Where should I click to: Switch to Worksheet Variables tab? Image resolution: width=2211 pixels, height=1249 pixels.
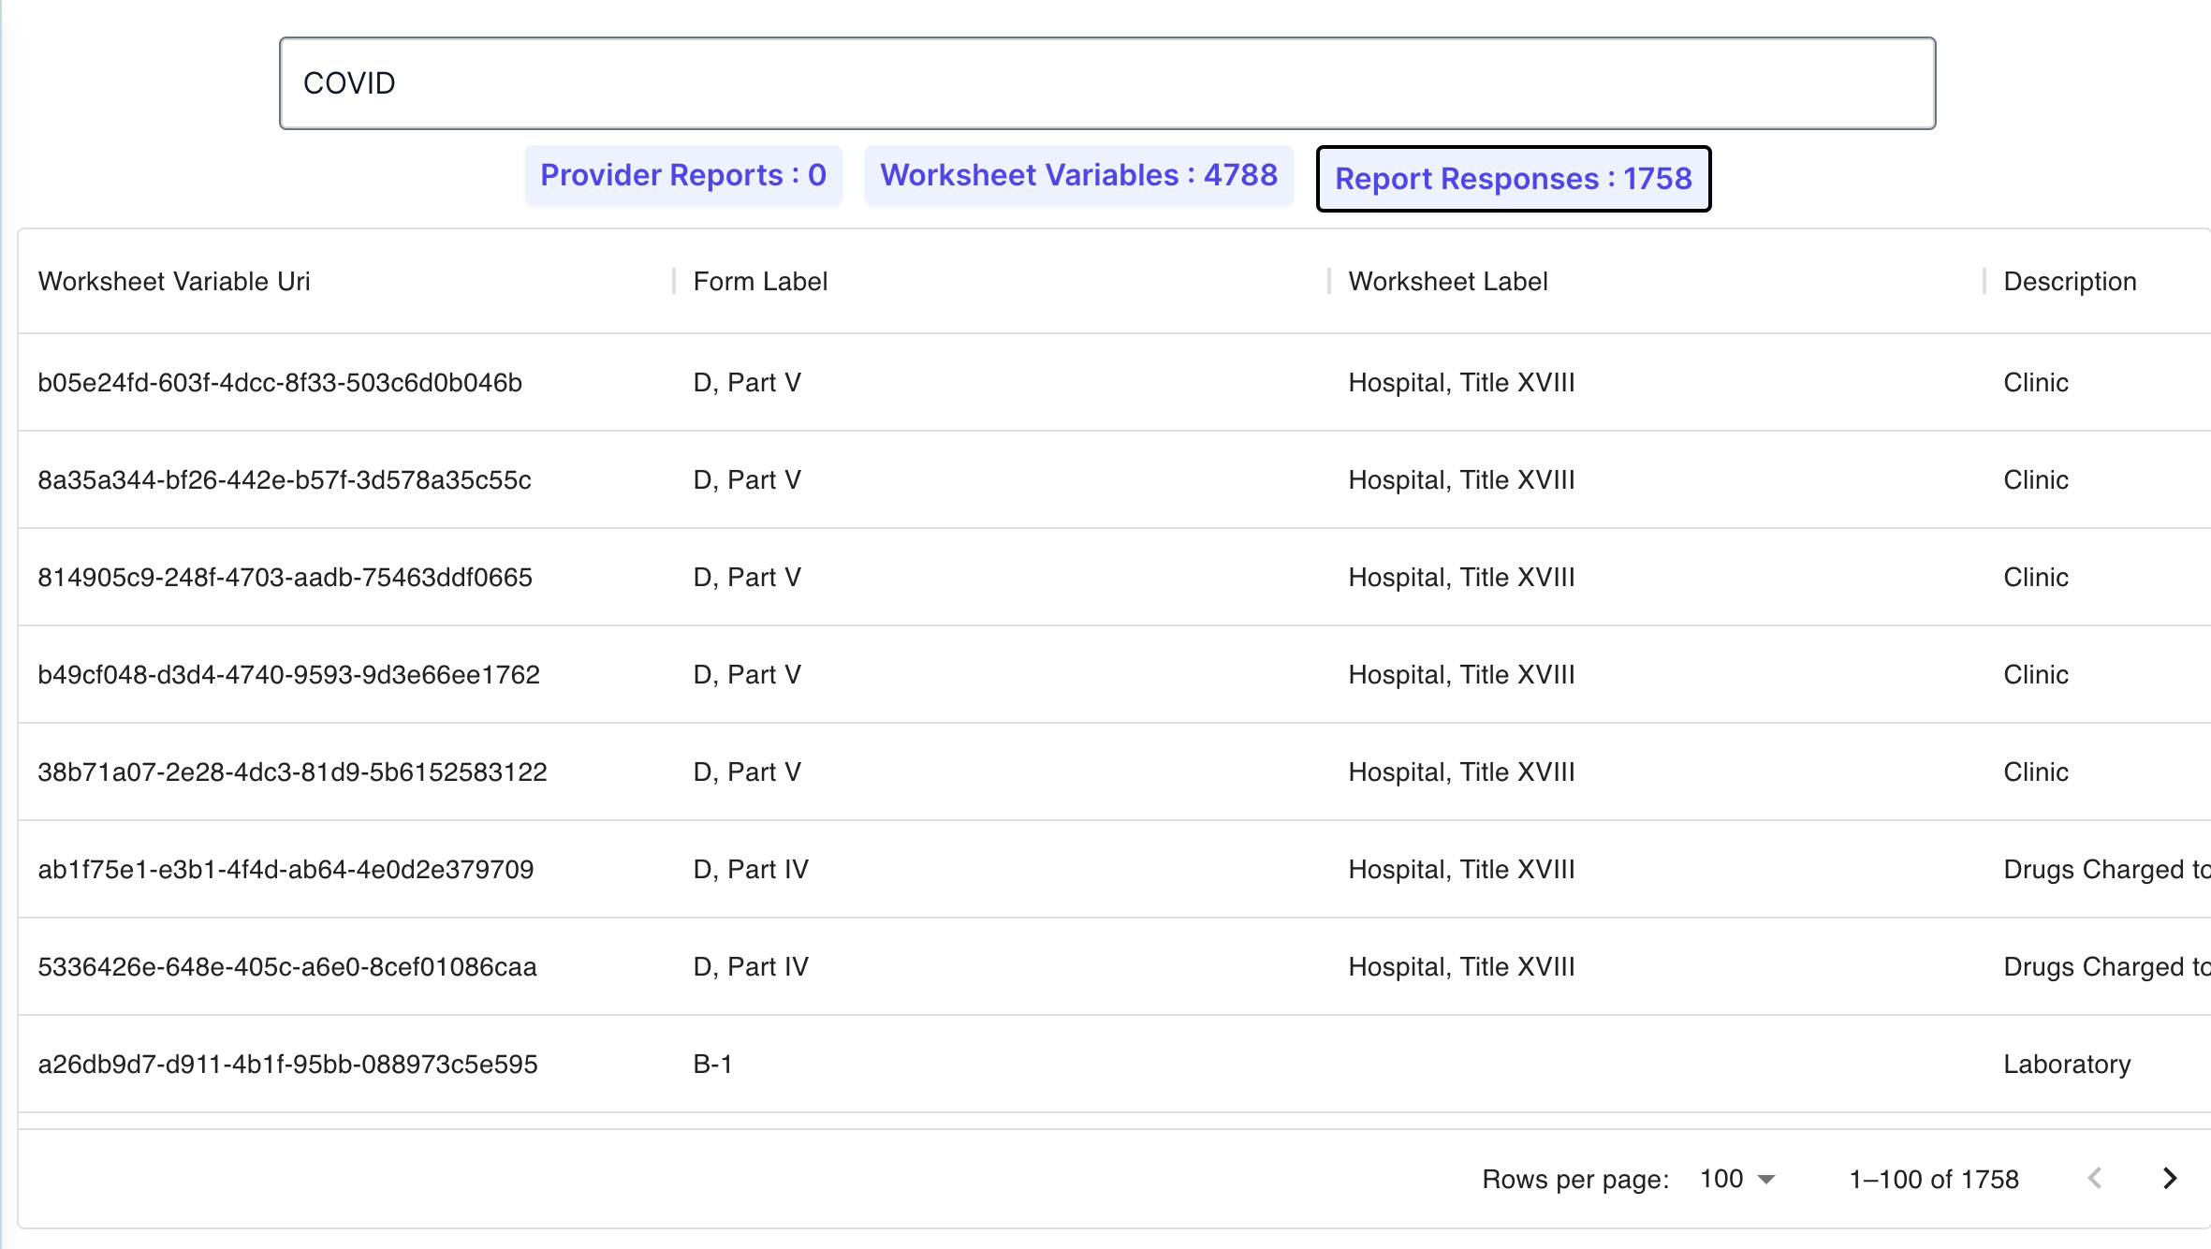[1078, 175]
